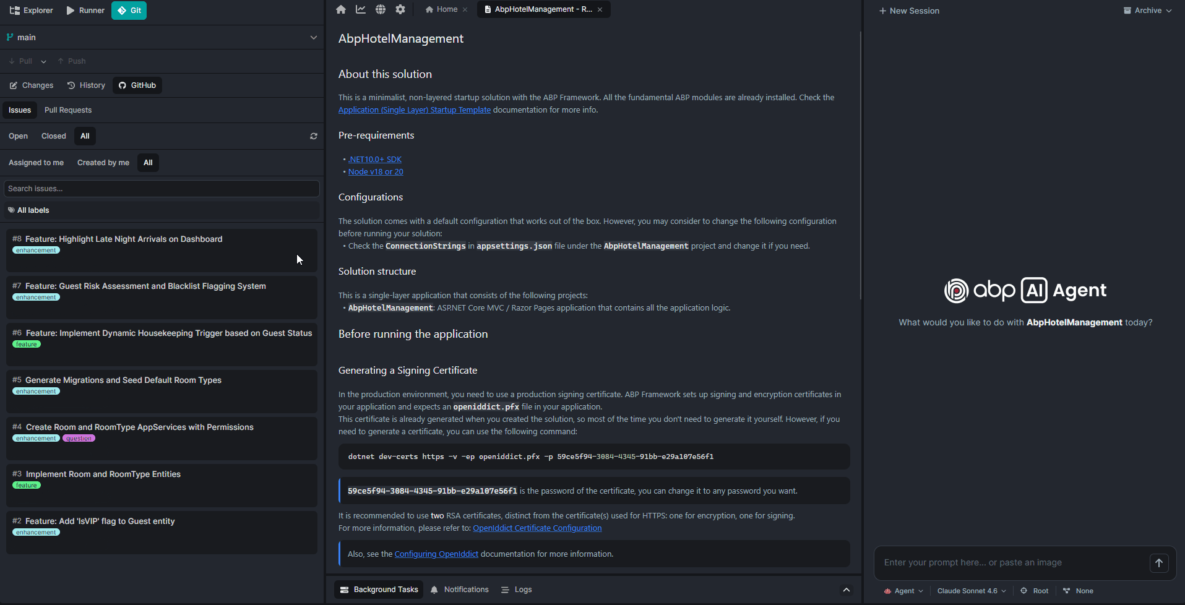Open issue #4 Create Room AppServices
Image resolution: width=1185 pixels, height=605 pixels.
click(x=162, y=439)
